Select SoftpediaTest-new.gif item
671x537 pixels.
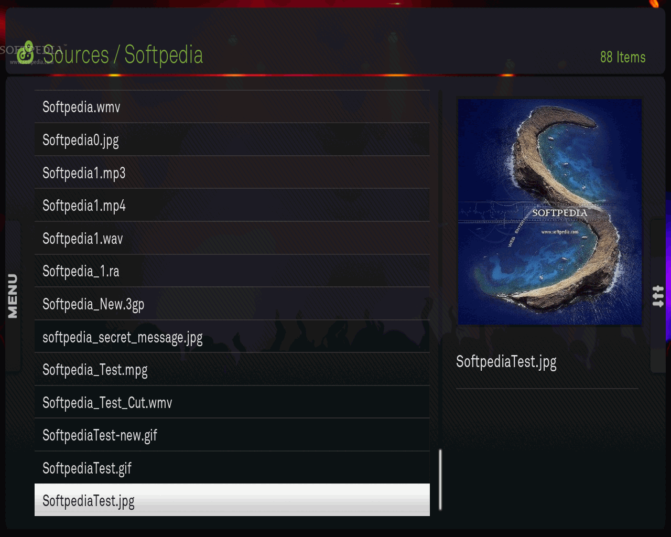232,435
